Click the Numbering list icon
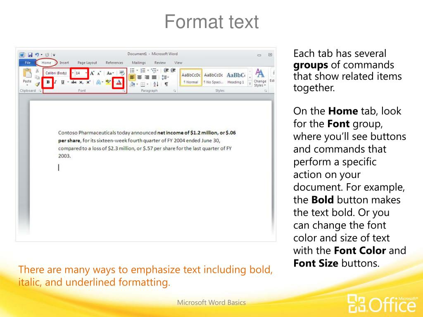 tap(143, 71)
